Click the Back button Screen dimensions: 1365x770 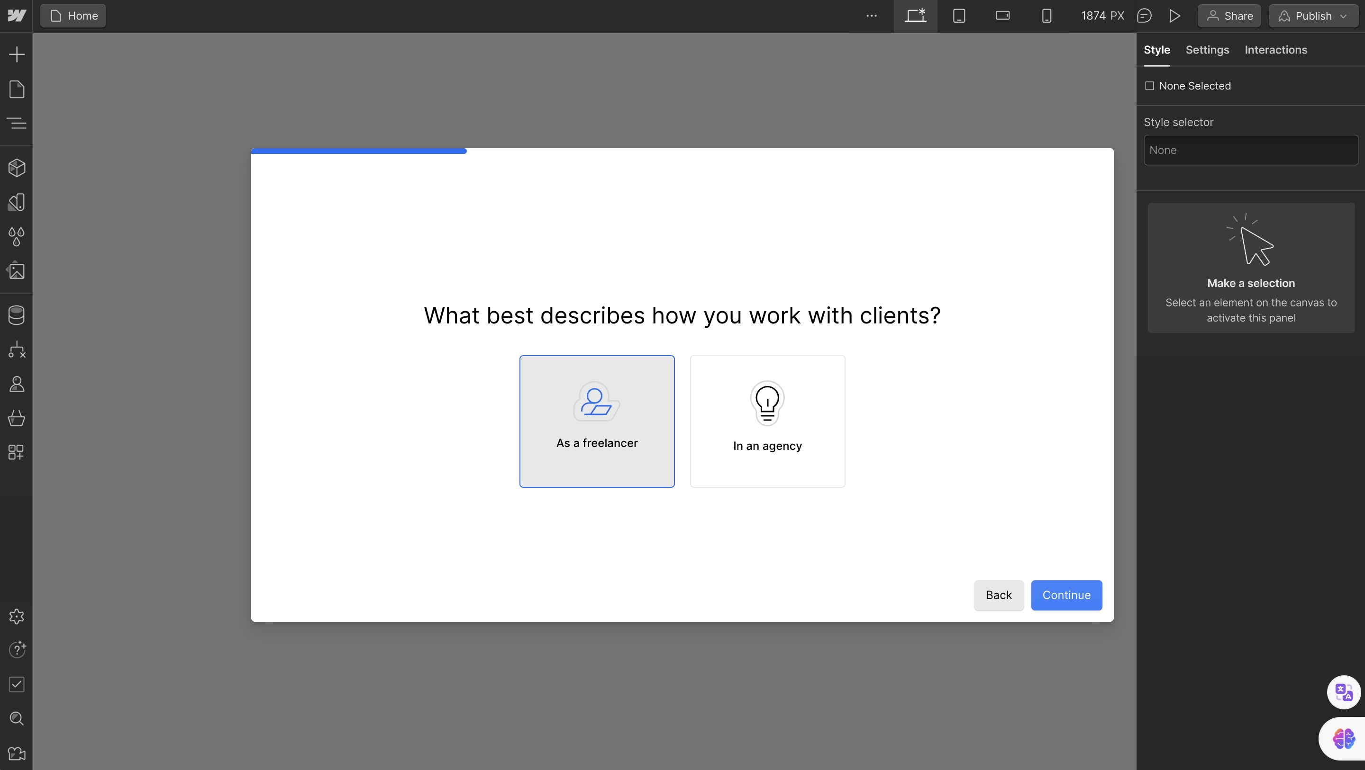click(x=998, y=595)
